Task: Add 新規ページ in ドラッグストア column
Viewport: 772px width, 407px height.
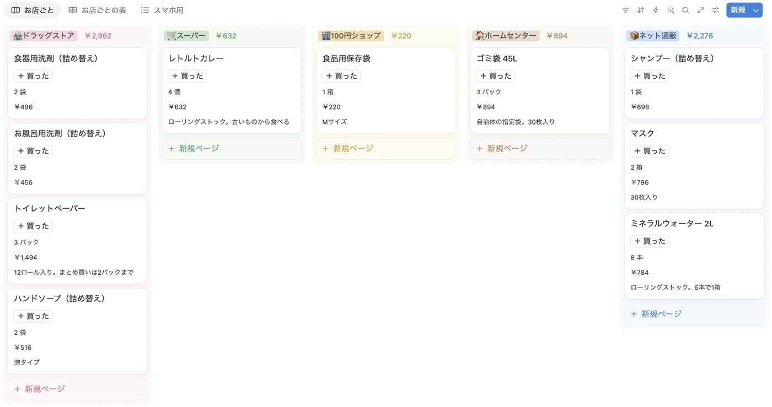Action: tap(78, 389)
